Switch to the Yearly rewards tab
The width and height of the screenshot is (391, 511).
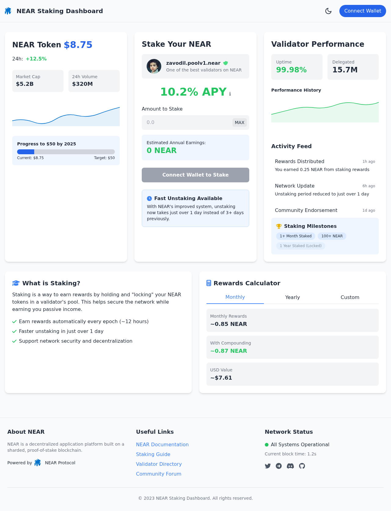[292, 297]
